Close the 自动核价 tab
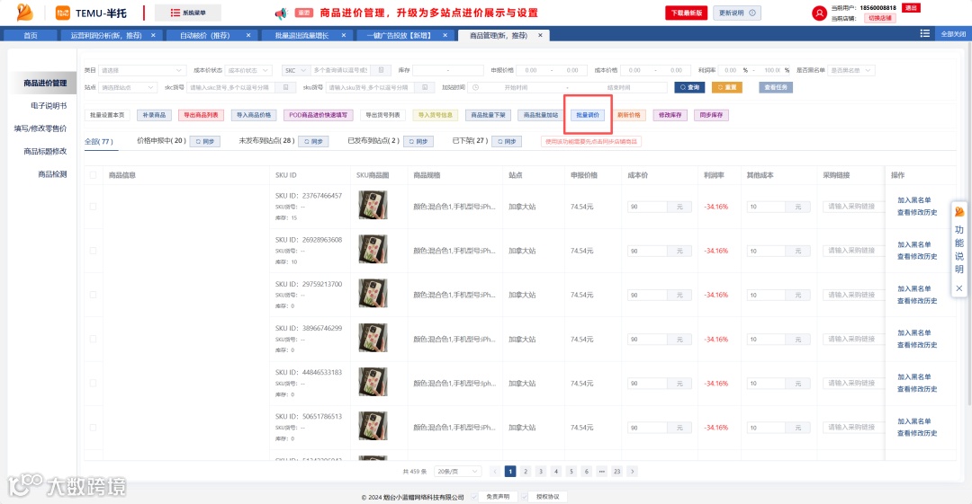 coord(248,35)
